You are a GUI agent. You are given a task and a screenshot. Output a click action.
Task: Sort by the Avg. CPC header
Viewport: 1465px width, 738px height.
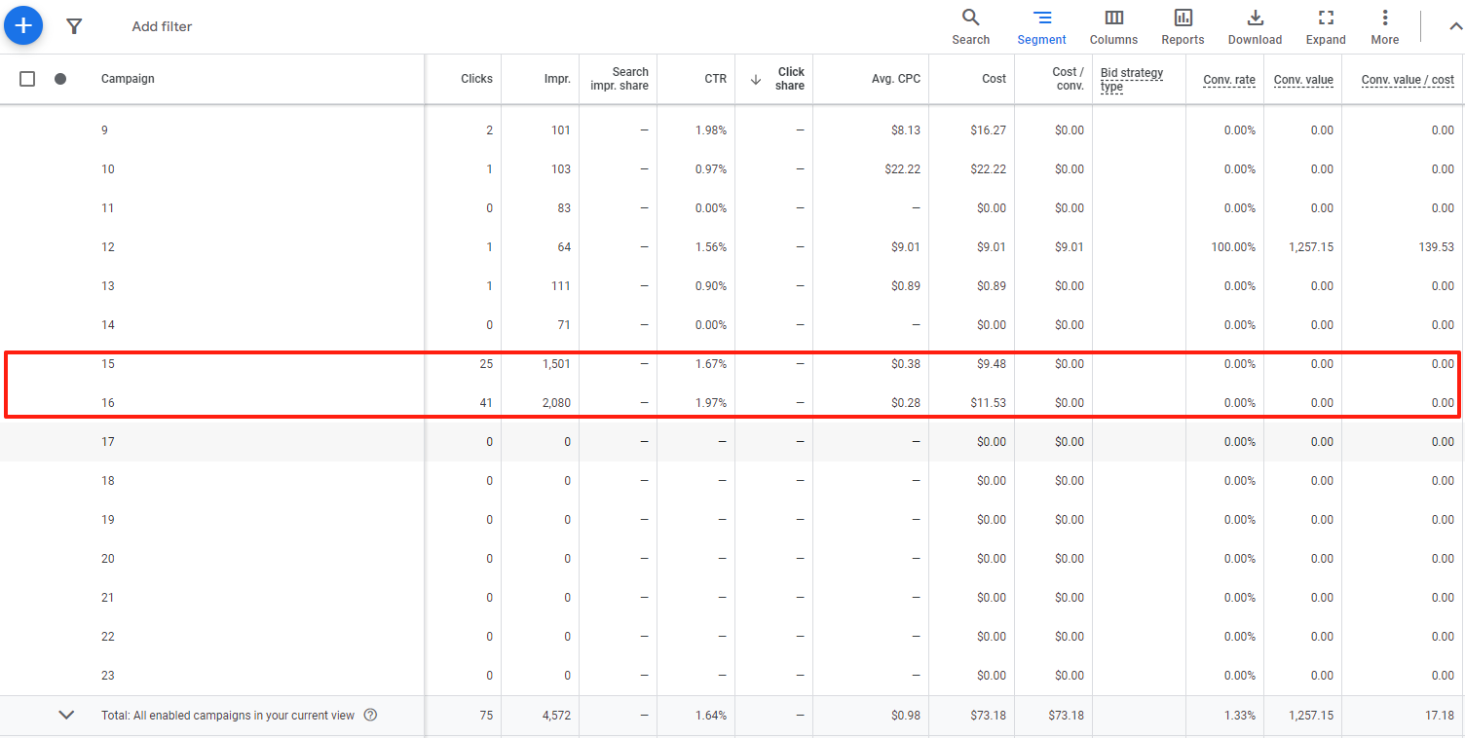(x=895, y=79)
